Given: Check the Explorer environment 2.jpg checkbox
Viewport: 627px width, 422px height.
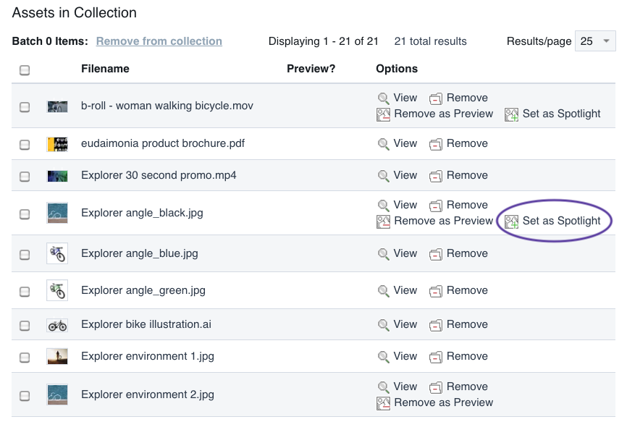Looking at the screenshot, I should point(25,396).
